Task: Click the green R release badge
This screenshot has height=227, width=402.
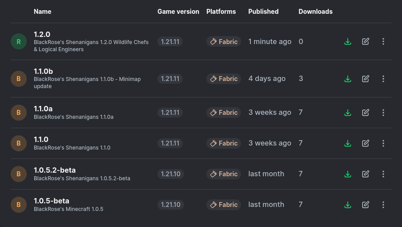Action: pos(18,42)
